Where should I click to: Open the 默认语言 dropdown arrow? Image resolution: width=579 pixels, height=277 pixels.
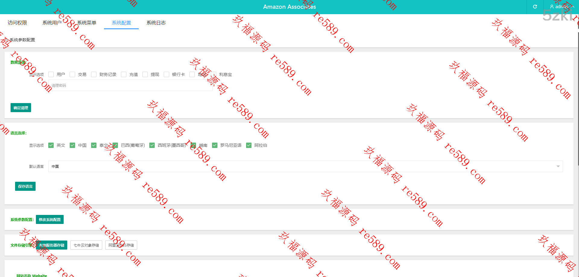[558, 166]
